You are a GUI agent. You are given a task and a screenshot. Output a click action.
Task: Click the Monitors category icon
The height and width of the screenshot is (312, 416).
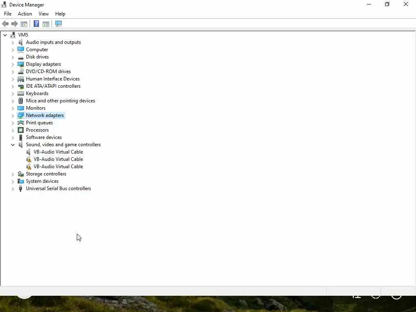[21, 108]
